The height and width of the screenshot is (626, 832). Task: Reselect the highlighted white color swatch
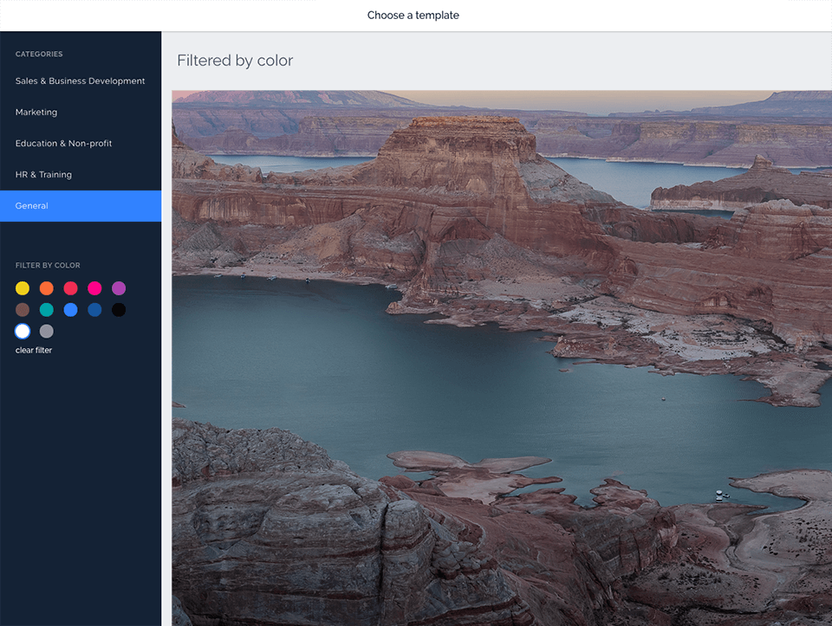click(23, 331)
